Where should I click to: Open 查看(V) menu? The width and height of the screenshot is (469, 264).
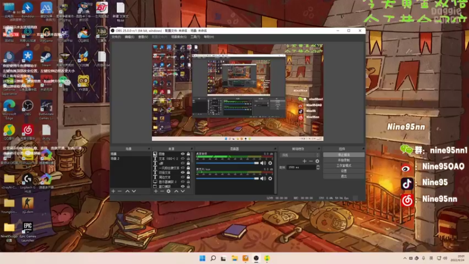coord(143,37)
